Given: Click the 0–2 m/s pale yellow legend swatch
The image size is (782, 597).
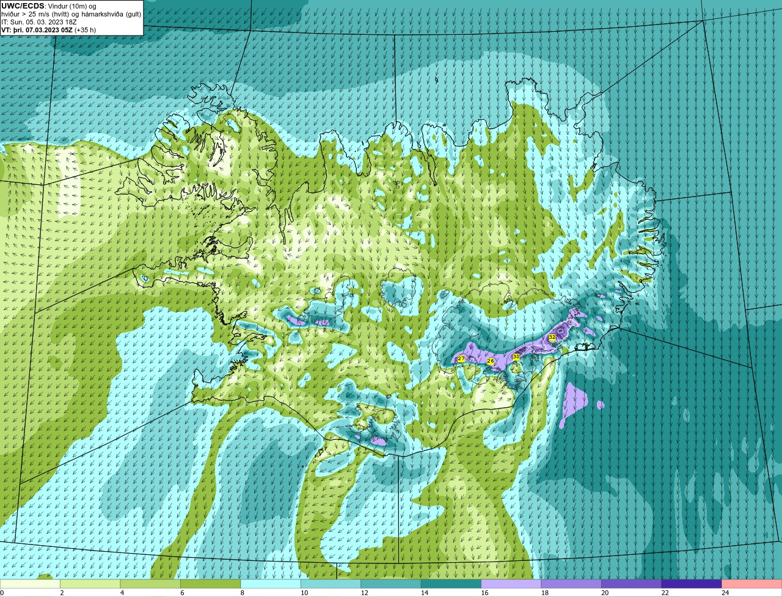Looking at the screenshot, I should (x=30, y=584).
